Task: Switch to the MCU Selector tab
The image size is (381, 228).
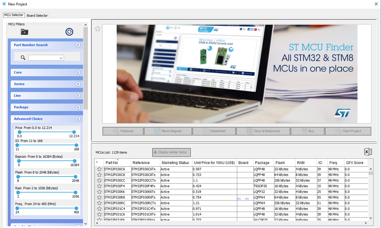Action: pyautogui.click(x=14, y=15)
